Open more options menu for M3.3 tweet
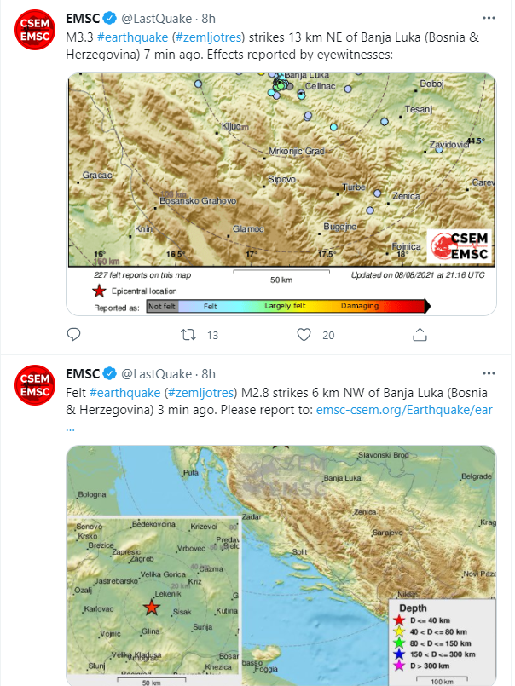 coord(485,18)
